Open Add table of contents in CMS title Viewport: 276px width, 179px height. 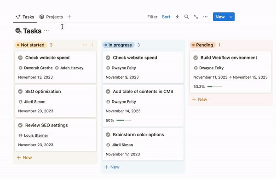[x=143, y=92]
